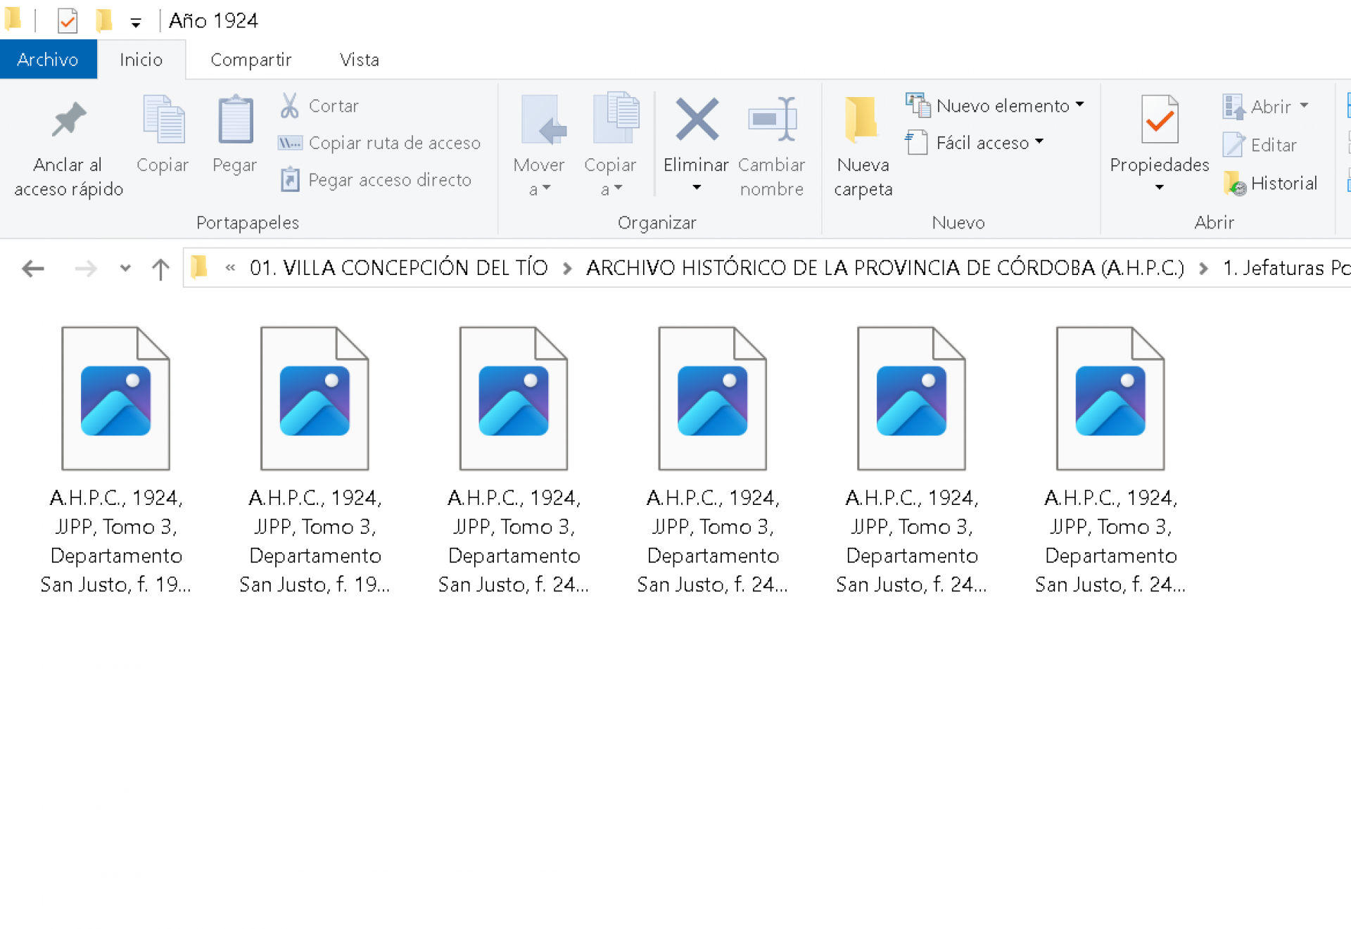Image resolution: width=1351 pixels, height=929 pixels.
Task: Go back with the left arrow
Action: point(33,269)
